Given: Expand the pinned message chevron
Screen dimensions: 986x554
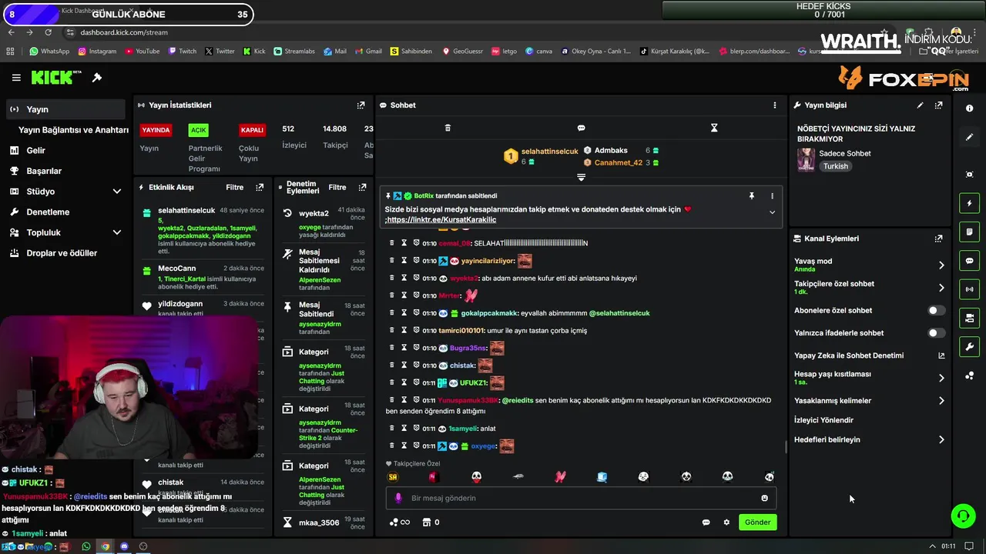Looking at the screenshot, I should 772,212.
